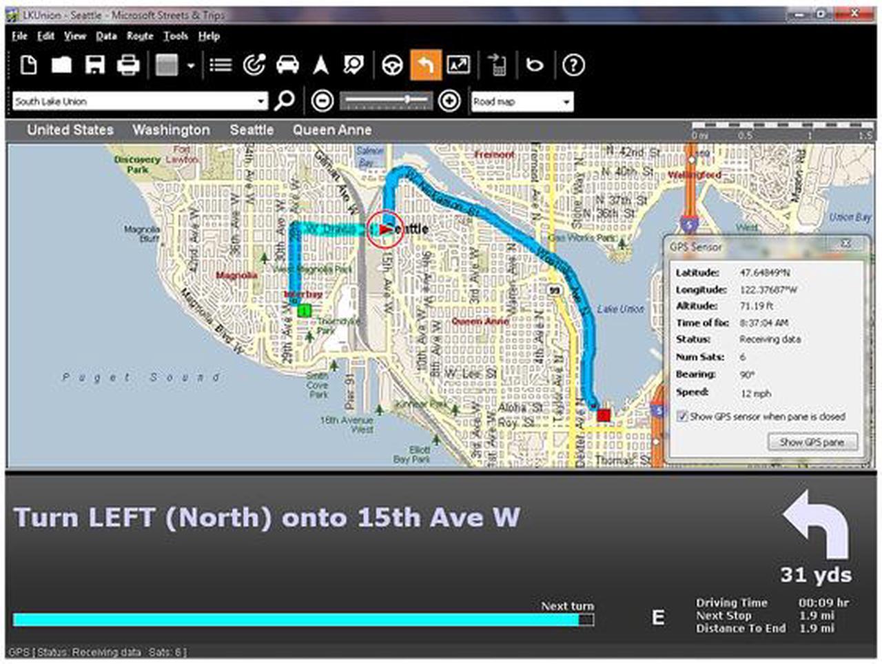Viewport: 882px width, 664px height.
Task: Create a new map document
Action: (x=28, y=65)
